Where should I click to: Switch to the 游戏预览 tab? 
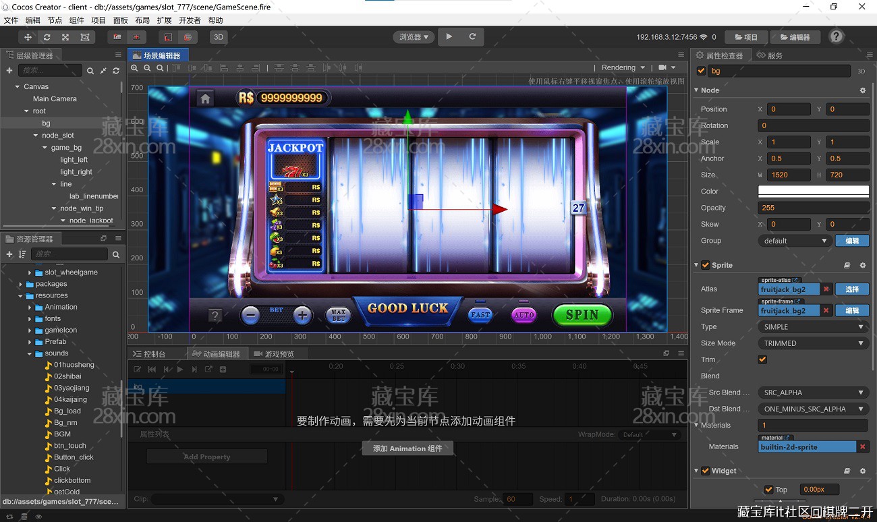(x=278, y=353)
